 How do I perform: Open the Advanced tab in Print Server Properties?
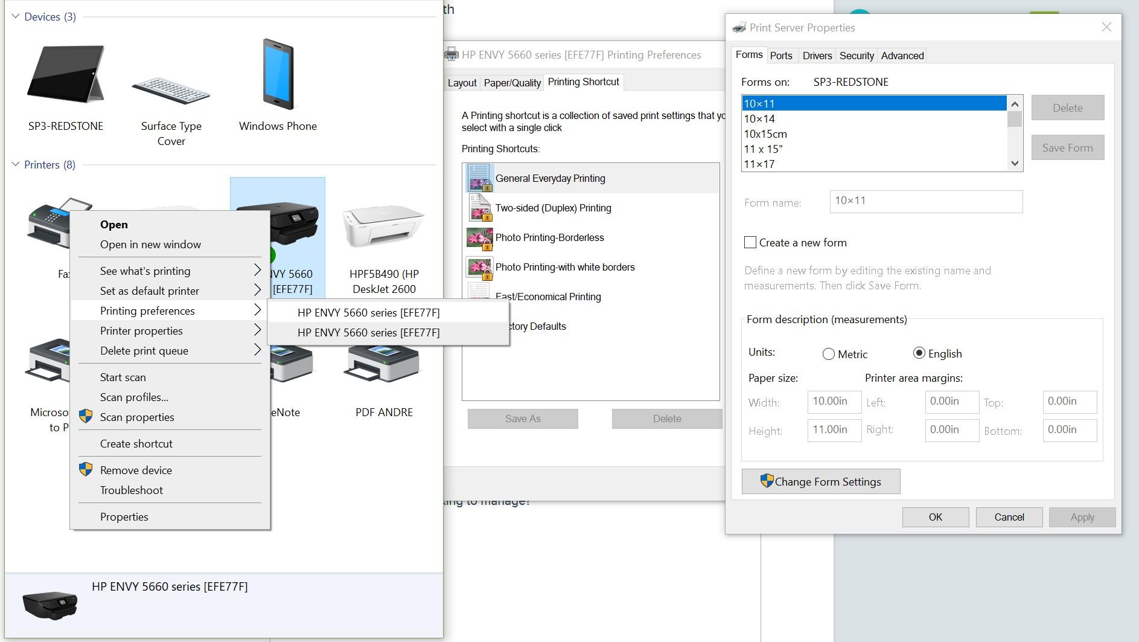coord(902,56)
